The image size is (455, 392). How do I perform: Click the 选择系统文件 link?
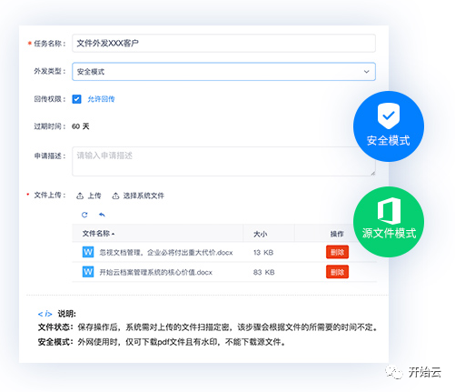(x=143, y=196)
